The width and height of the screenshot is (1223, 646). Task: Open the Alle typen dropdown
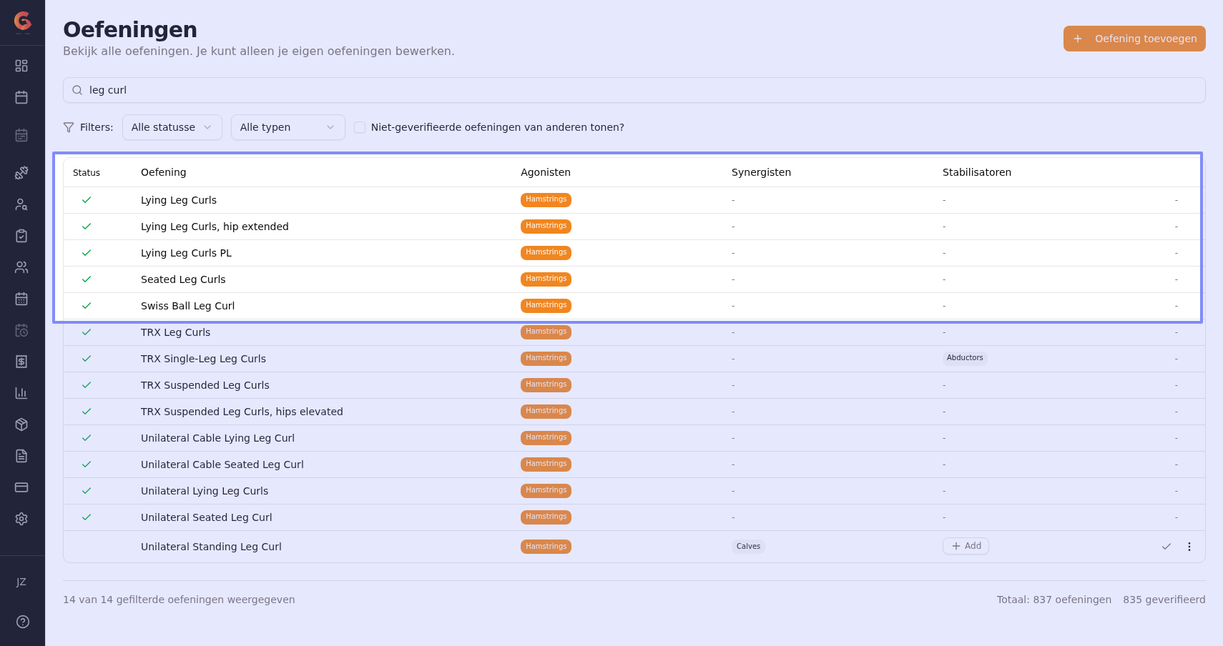tap(288, 127)
